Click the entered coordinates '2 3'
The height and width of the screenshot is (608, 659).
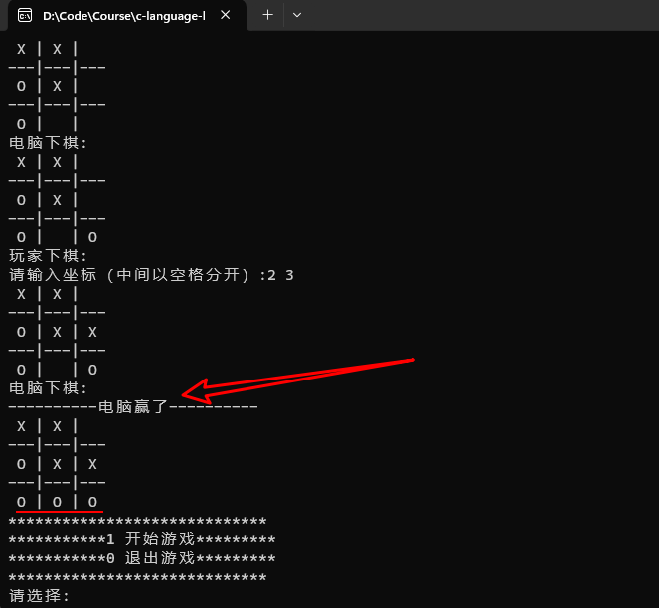[280, 275]
